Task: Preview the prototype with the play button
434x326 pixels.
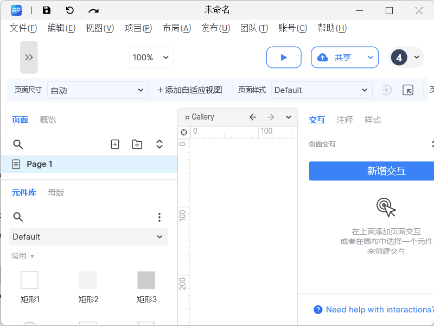Action: click(x=284, y=58)
